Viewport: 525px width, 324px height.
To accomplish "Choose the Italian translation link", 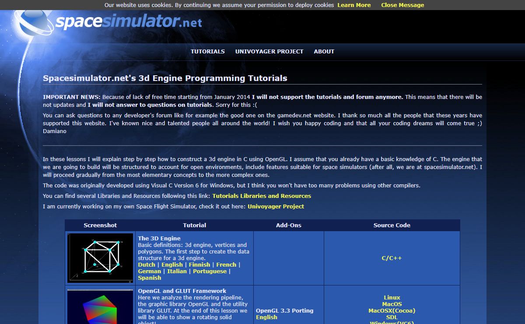I will (x=177, y=271).
